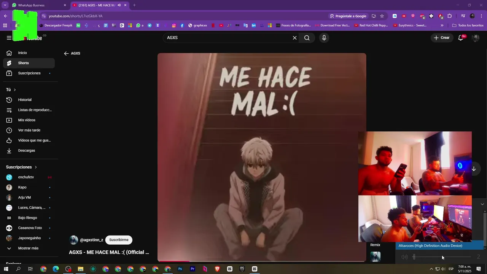
Task: Open the Windows Start menu
Action: pos(6,269)
